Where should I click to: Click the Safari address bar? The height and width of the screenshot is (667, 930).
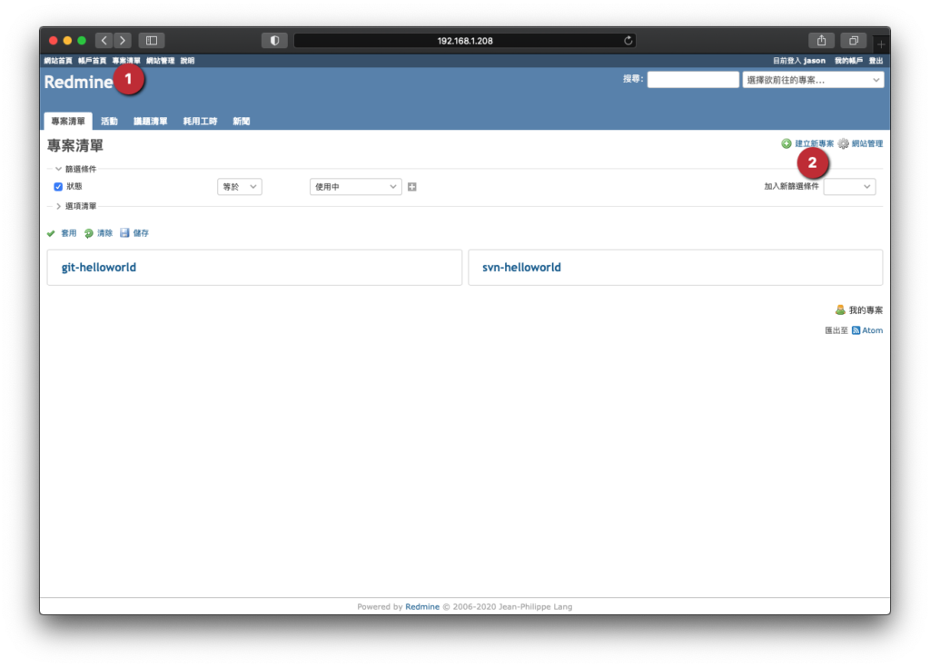pyautogui.click(x=465, y=40)
